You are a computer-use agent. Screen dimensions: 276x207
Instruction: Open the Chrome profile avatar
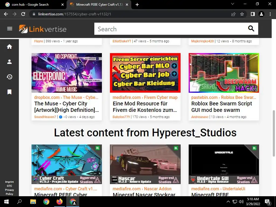pos(261,14)
